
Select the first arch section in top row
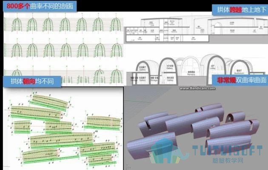point(17,24)
